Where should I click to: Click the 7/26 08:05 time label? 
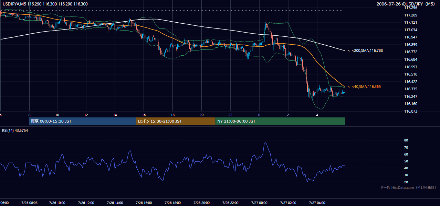pyautogui.click(x=29, y=203)
